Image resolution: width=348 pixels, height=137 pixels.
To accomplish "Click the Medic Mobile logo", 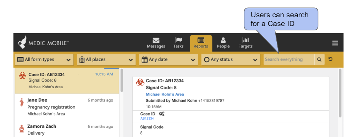I will pos(43,42).
